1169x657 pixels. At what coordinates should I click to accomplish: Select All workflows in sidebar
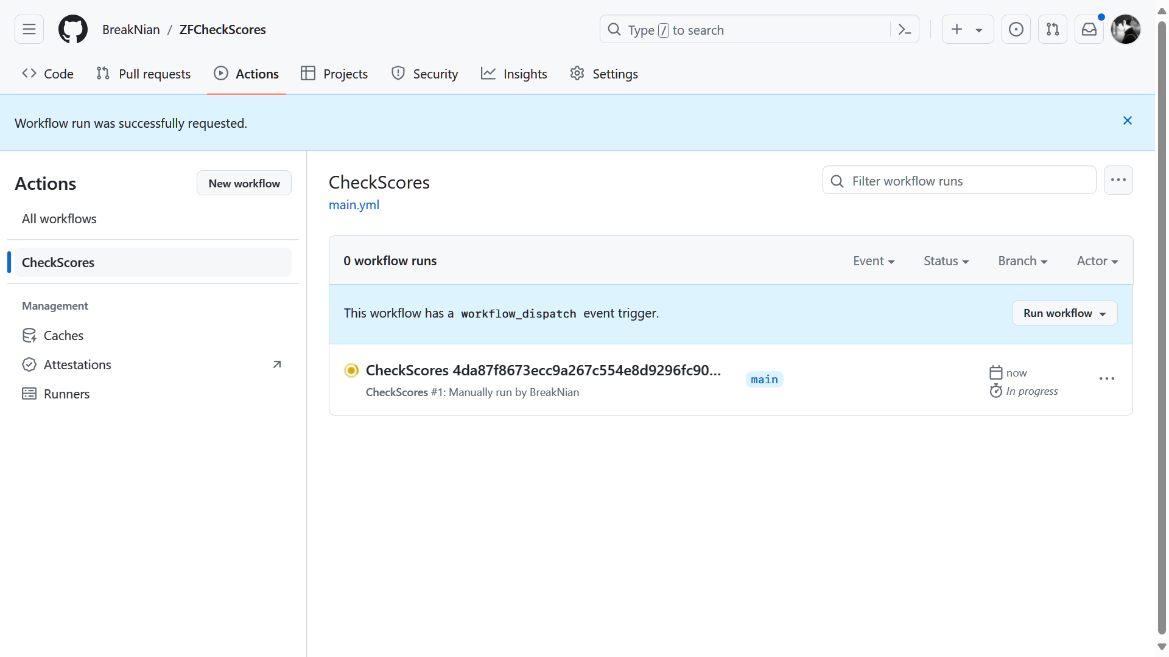[153, 219]
